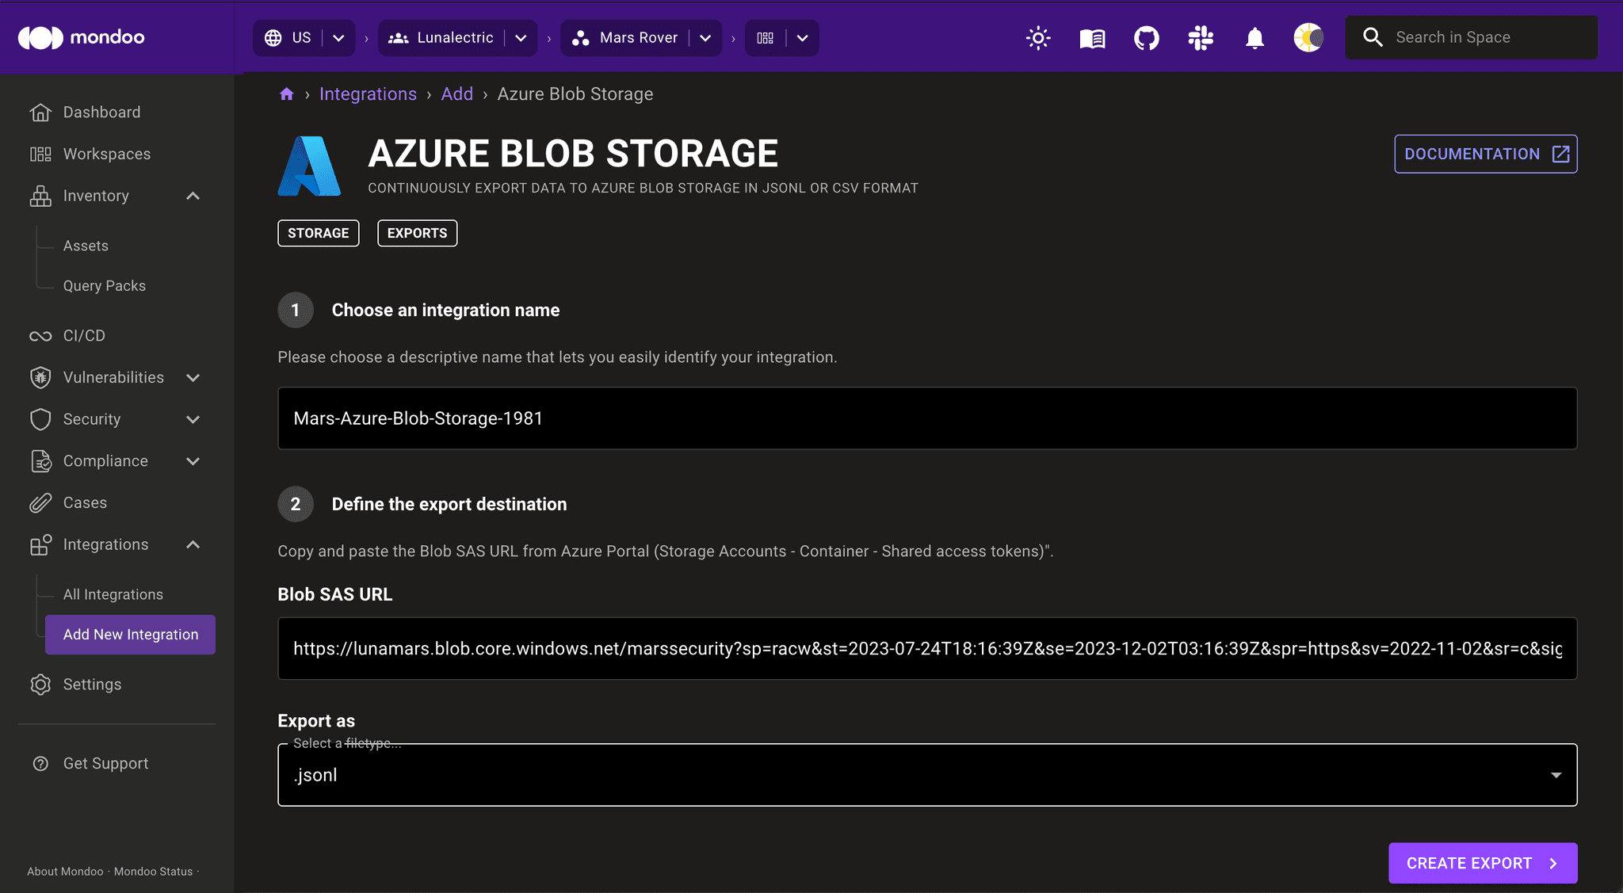The height and width of the screenshot is (893, 1623).
Task: Open CI/CD from the sidebar icon
Action: pos(41,335)
